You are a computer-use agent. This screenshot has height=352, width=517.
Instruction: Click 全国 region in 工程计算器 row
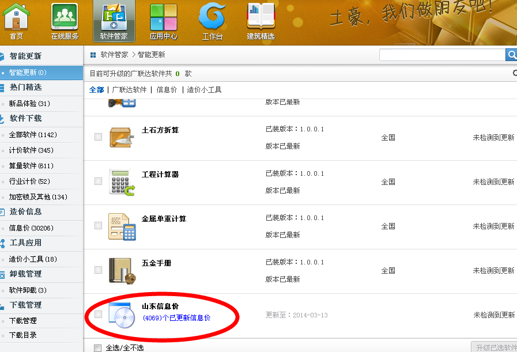388,182
